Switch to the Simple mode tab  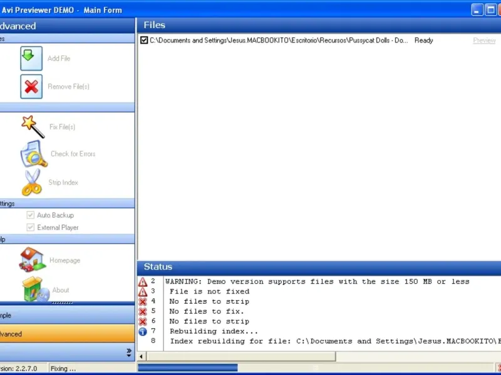point(67,316)
